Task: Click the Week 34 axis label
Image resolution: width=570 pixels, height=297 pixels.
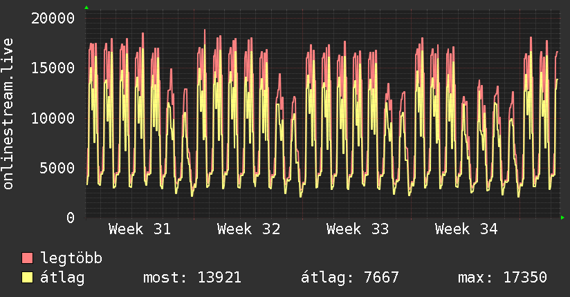Action: pos(466,229)
